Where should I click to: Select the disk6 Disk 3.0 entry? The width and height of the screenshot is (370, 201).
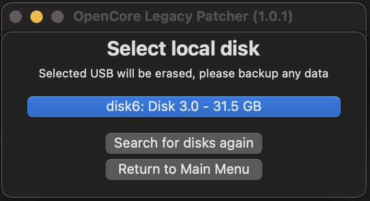[x=184, y=107]
